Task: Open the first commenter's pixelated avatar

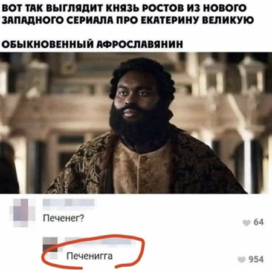Action: (x=21, y=212)
